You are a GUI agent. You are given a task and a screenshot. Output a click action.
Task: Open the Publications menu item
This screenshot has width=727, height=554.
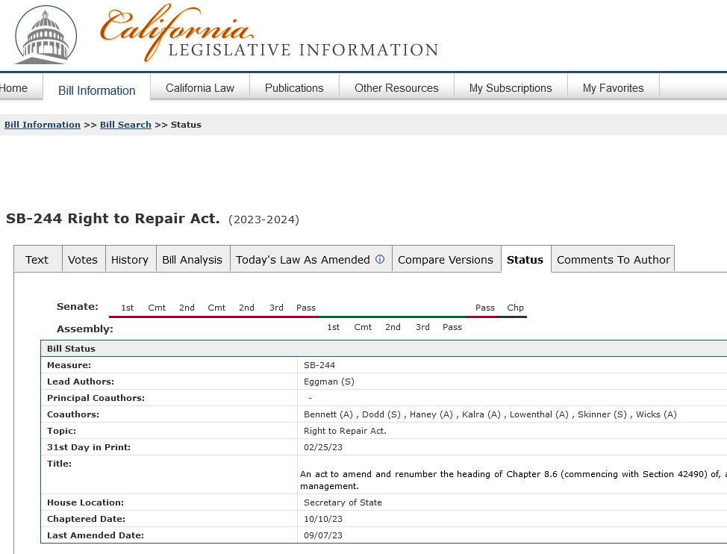click(294, 88)
